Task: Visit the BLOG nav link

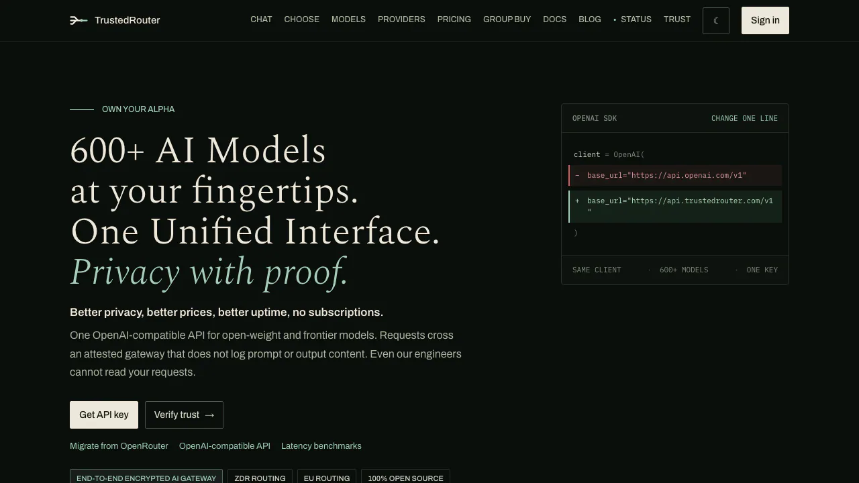Action: pos(590,19)
